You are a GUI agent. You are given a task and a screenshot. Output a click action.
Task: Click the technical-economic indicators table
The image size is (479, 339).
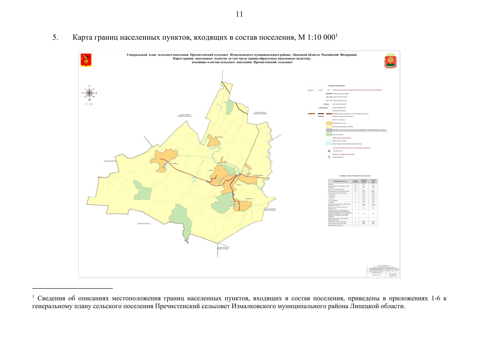353,202
